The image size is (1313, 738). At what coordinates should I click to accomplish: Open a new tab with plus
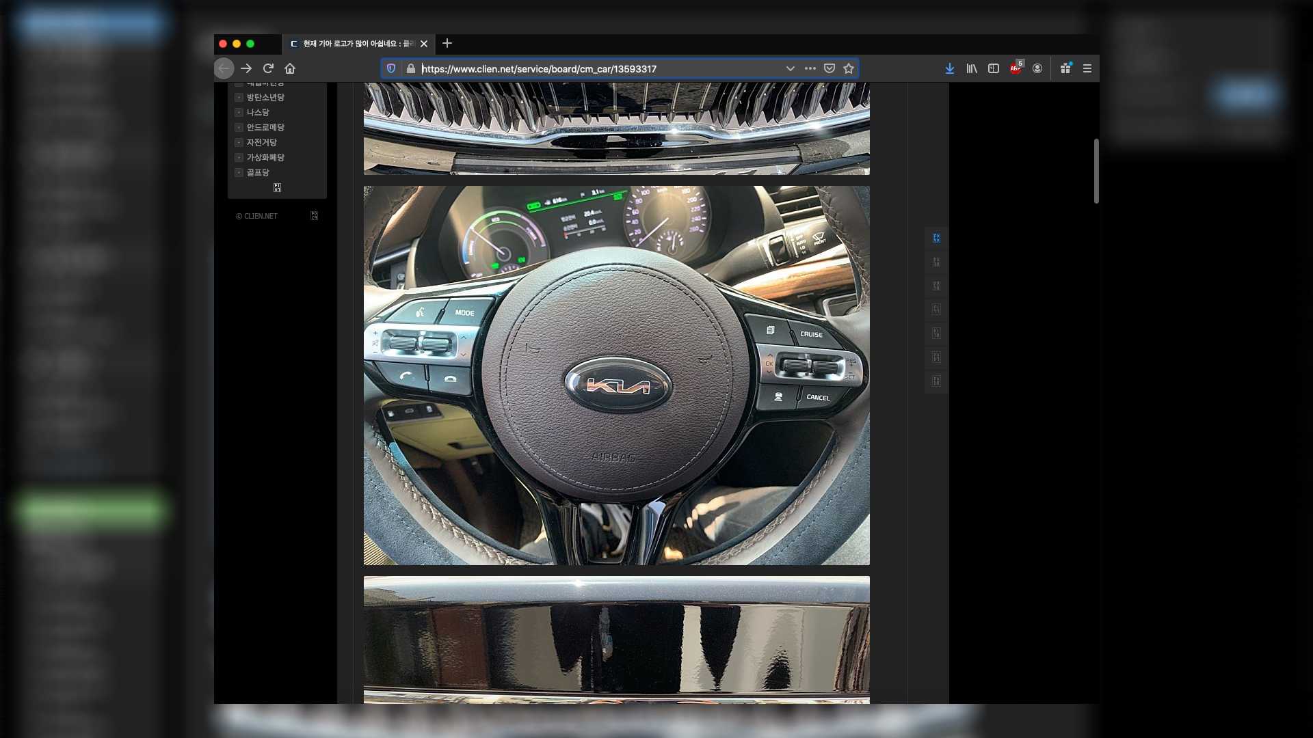(x=447, y=43)
